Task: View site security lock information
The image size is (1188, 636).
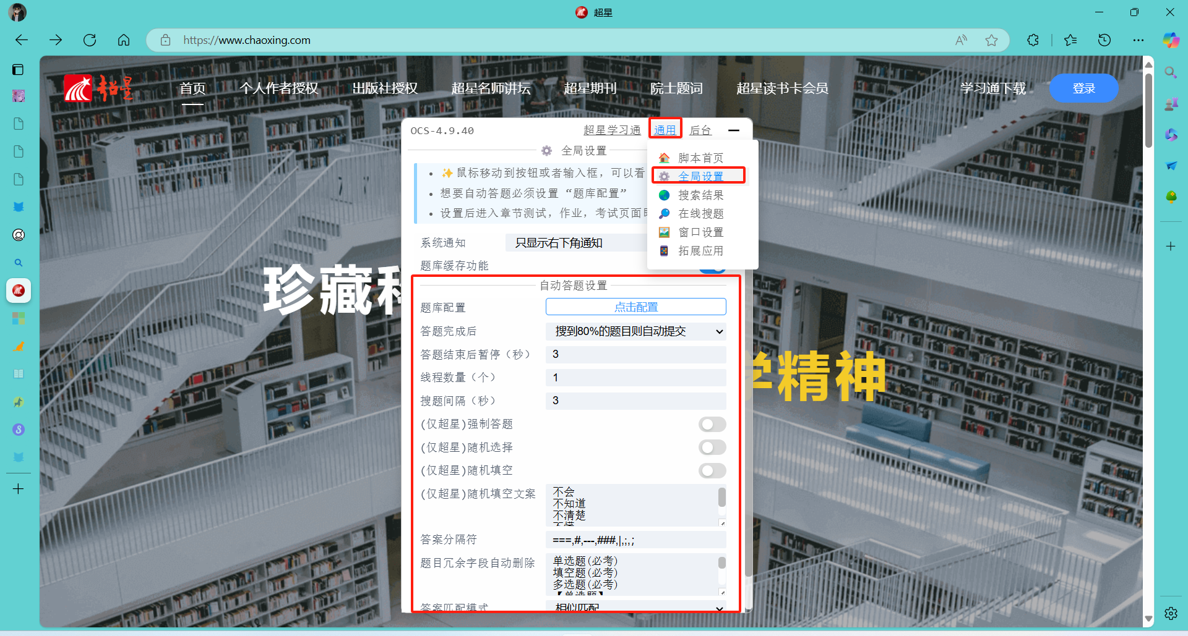Action: [165, 40]
